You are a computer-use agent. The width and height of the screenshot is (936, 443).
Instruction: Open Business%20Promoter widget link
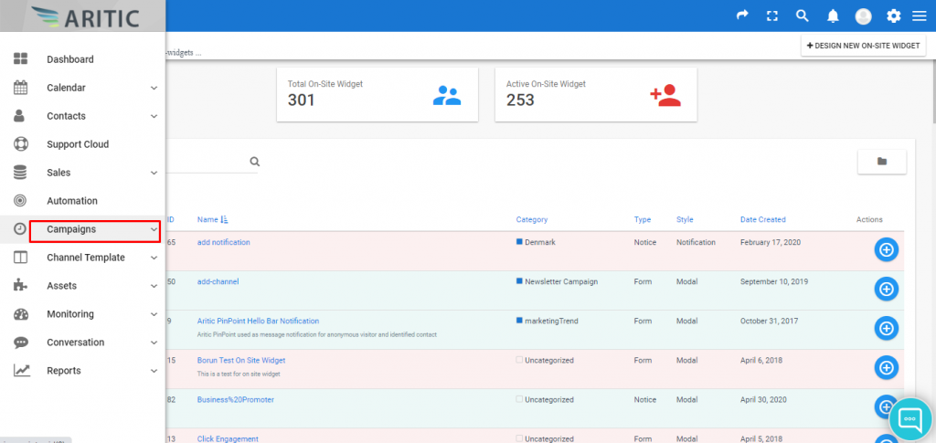[x=235, y=399]
